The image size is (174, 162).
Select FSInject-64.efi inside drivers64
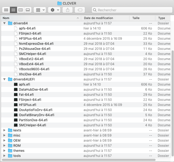tap(30, 34)
